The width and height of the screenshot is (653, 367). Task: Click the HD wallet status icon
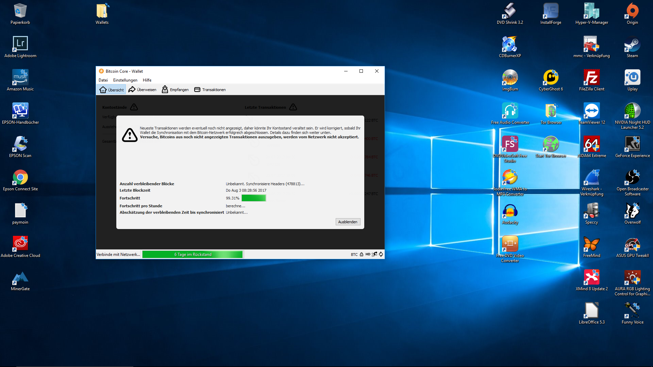point(368,254)
